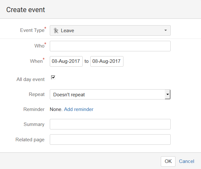Click the Event Type field label

(x=32, y=30)
